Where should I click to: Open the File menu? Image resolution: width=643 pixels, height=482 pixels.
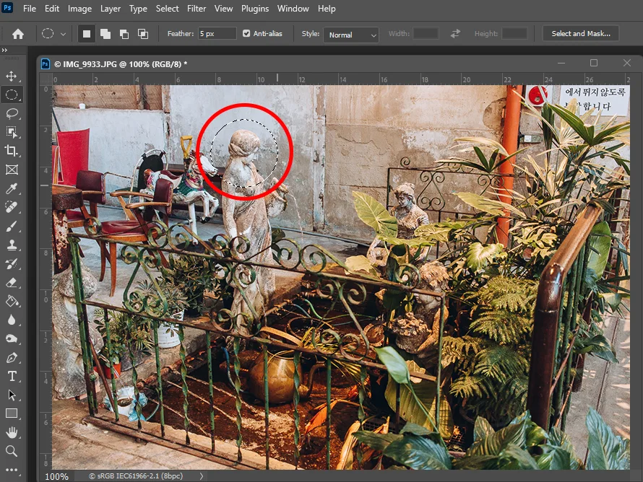click(30, 8)
